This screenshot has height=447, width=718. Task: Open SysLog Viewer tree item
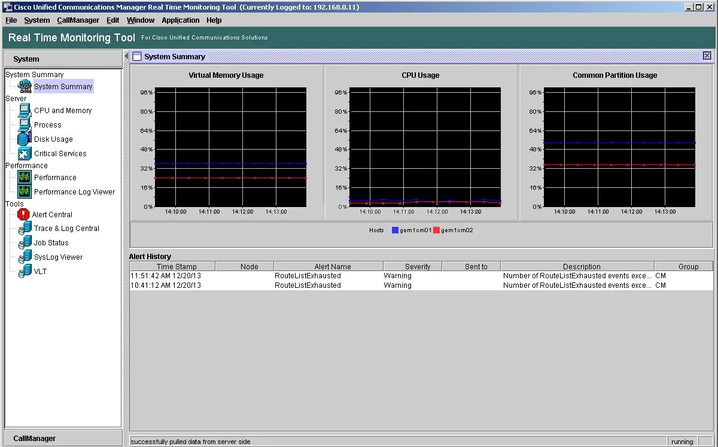tap(58, 257)
